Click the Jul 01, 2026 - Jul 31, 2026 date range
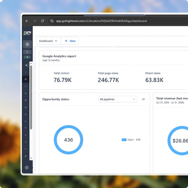Image resolution: width=188 pixels, height=188 pixels. (x=170, y=103)
